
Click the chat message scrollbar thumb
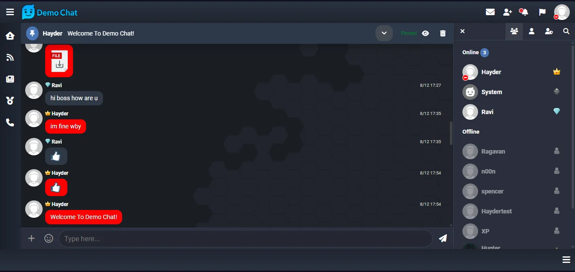[451, 133]
